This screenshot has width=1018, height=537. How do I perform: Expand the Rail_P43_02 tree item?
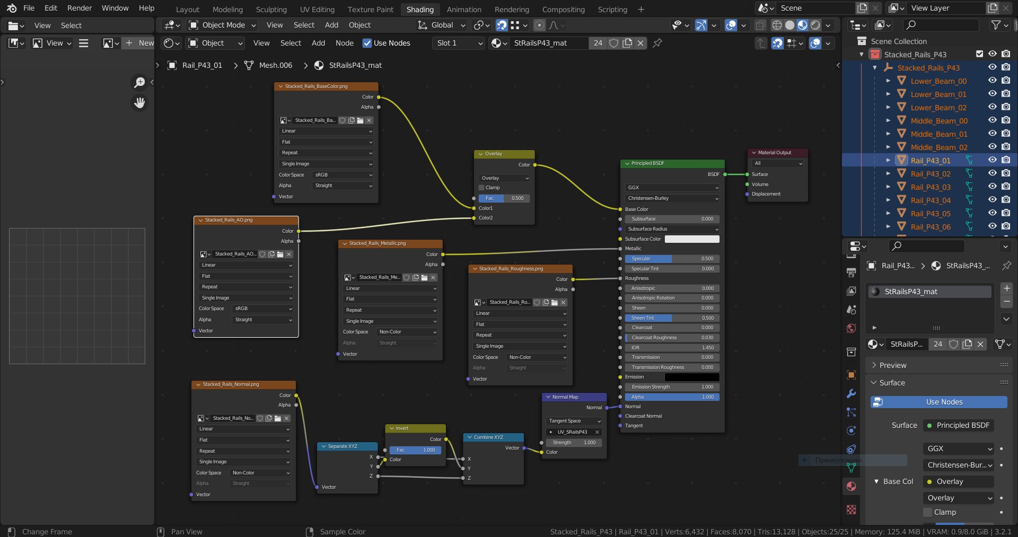888,173
